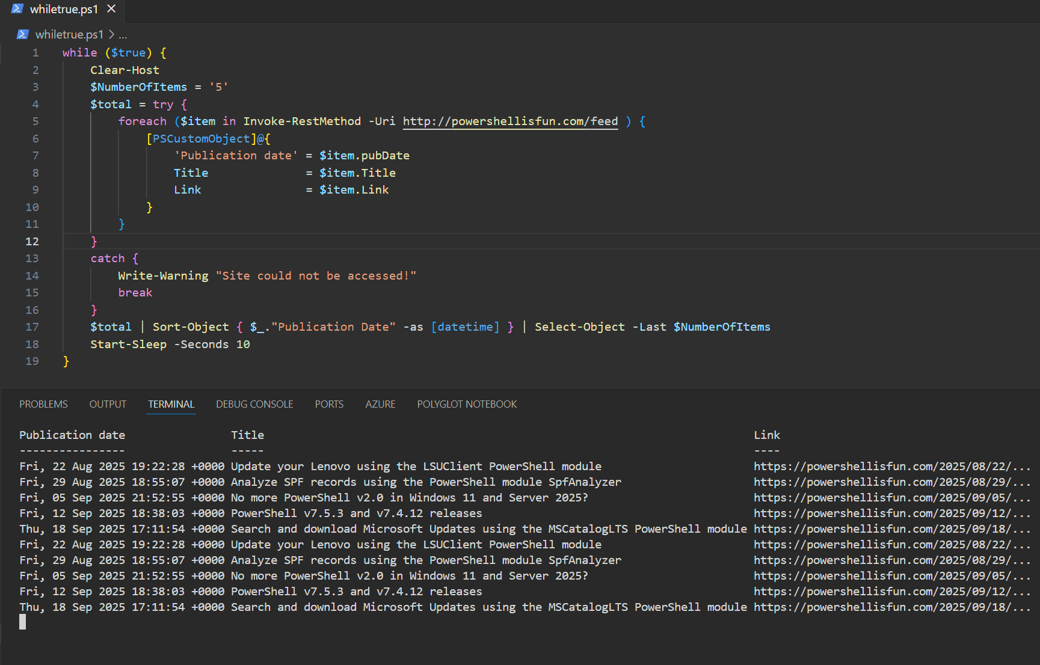Click line number 19 in the gutter
This screenshot has width=1040, height=665.
32,361
